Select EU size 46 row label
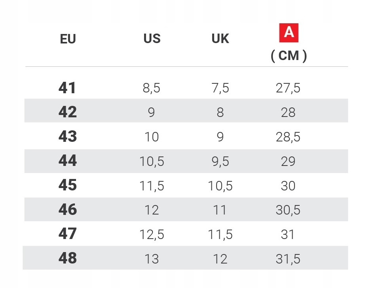The image size is (369, 288). pyautogui.click(x=67, y=210)
